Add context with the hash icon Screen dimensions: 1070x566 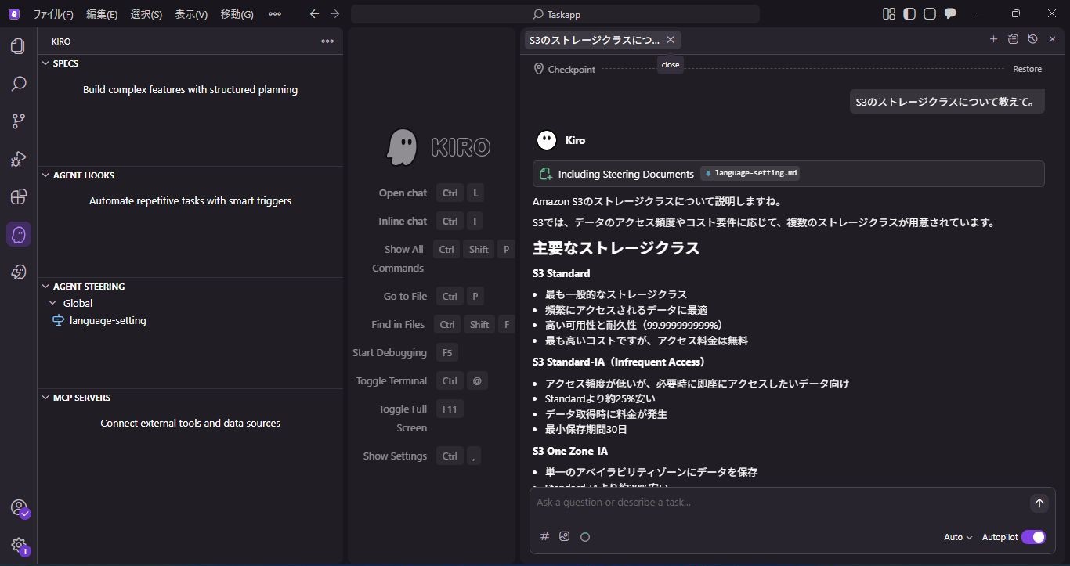544,536
